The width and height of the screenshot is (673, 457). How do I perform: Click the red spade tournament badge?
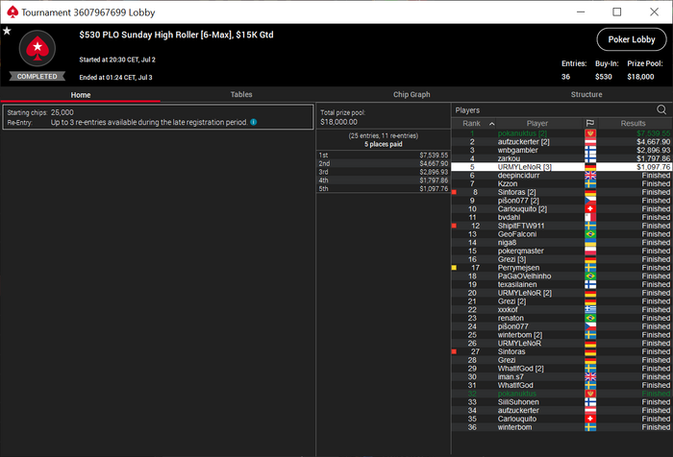(x=37, y=48)
